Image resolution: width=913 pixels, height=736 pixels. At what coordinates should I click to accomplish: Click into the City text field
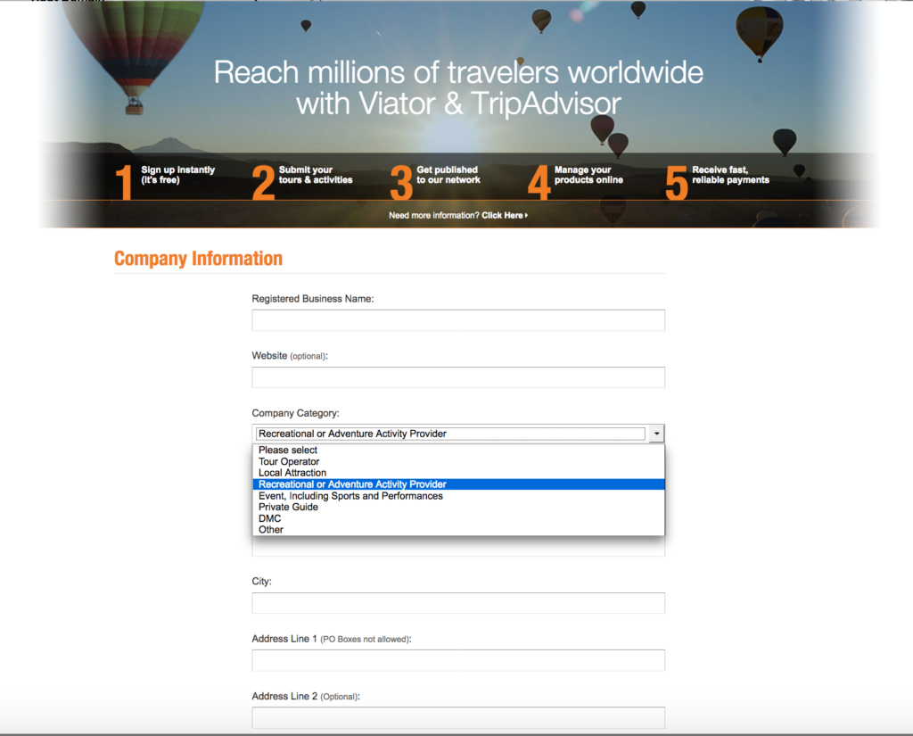pos(458,603)
